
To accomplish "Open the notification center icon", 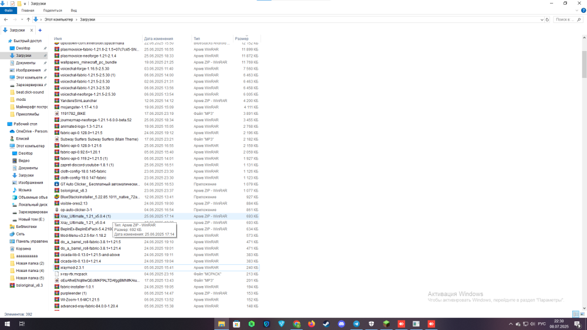I will click(578, 324).
